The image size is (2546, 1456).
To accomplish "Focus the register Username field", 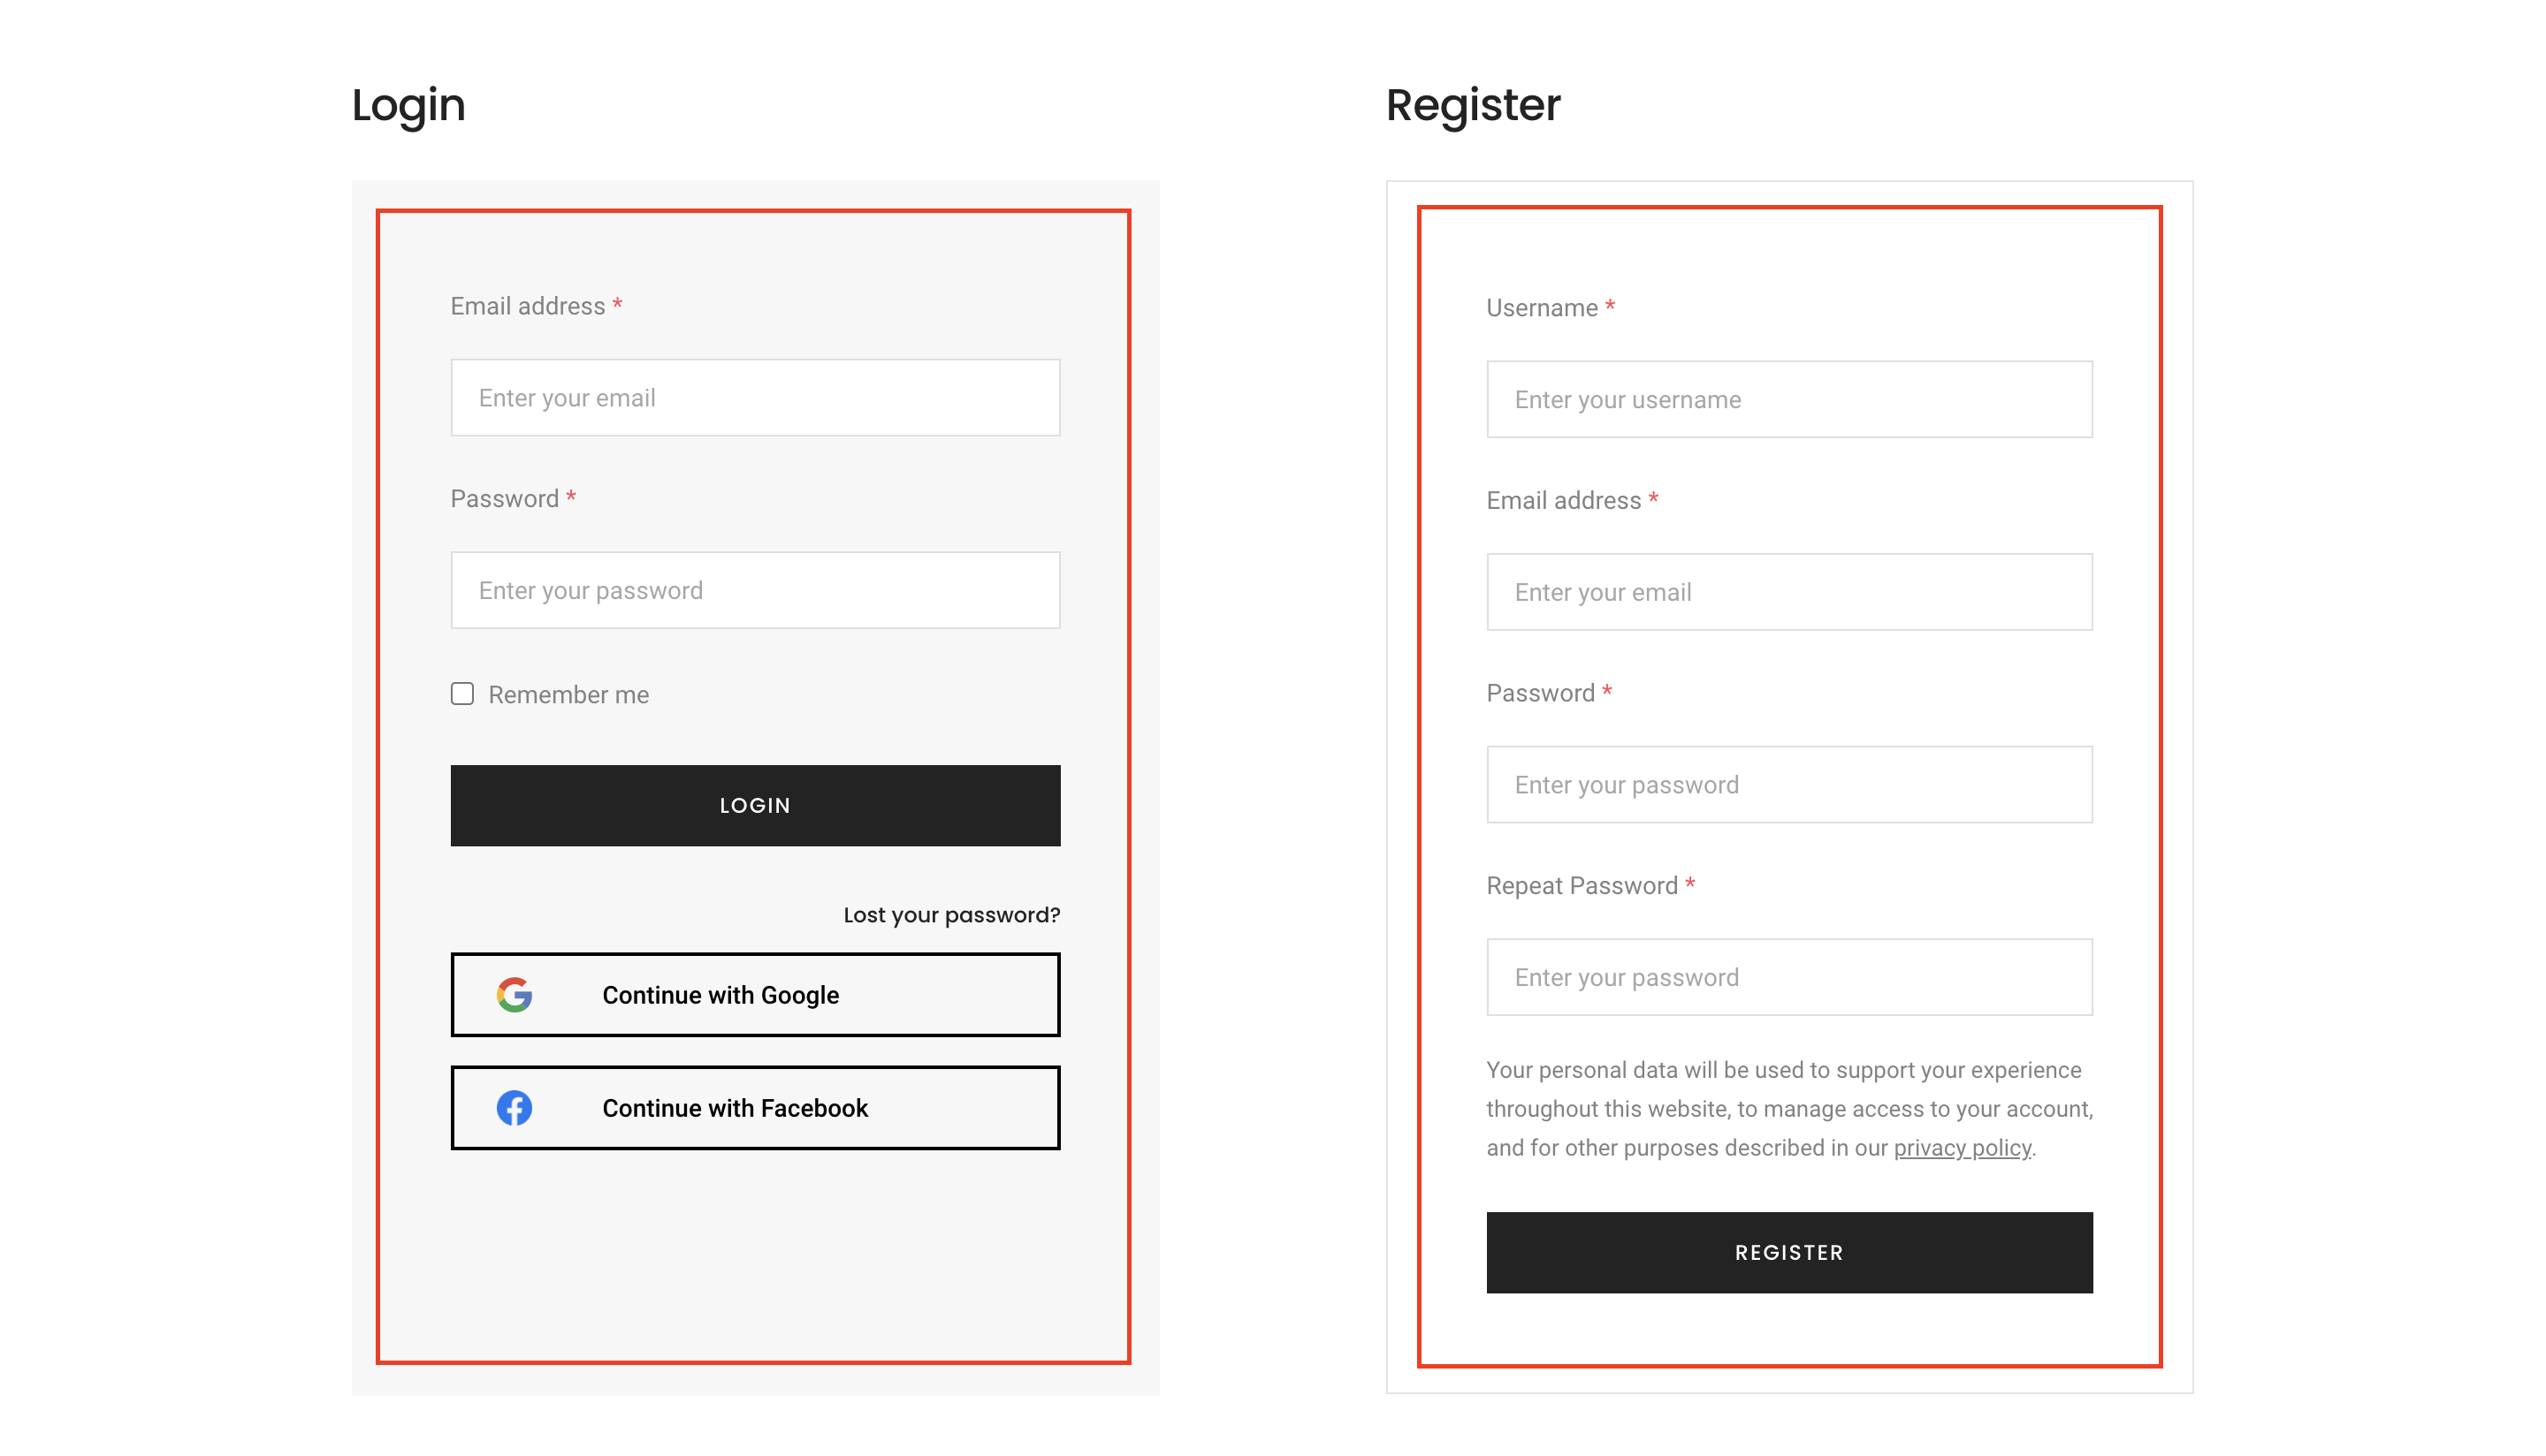I will [x=1788, y=399].
